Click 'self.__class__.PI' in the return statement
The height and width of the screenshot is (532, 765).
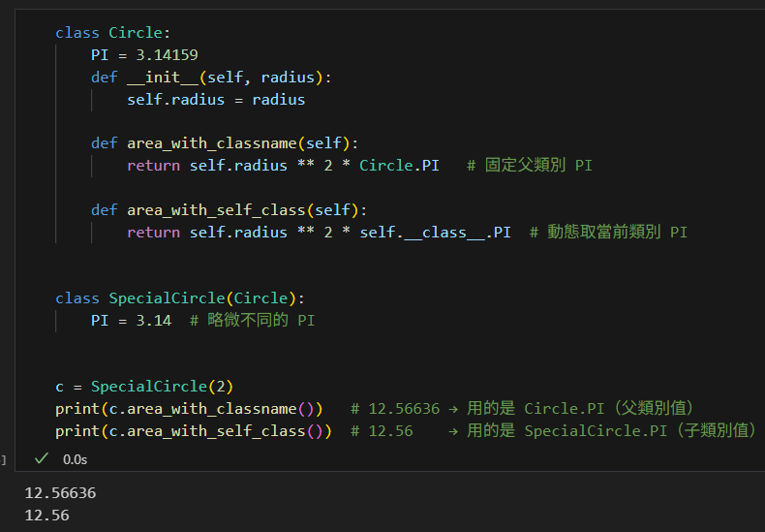coord(435,233)
